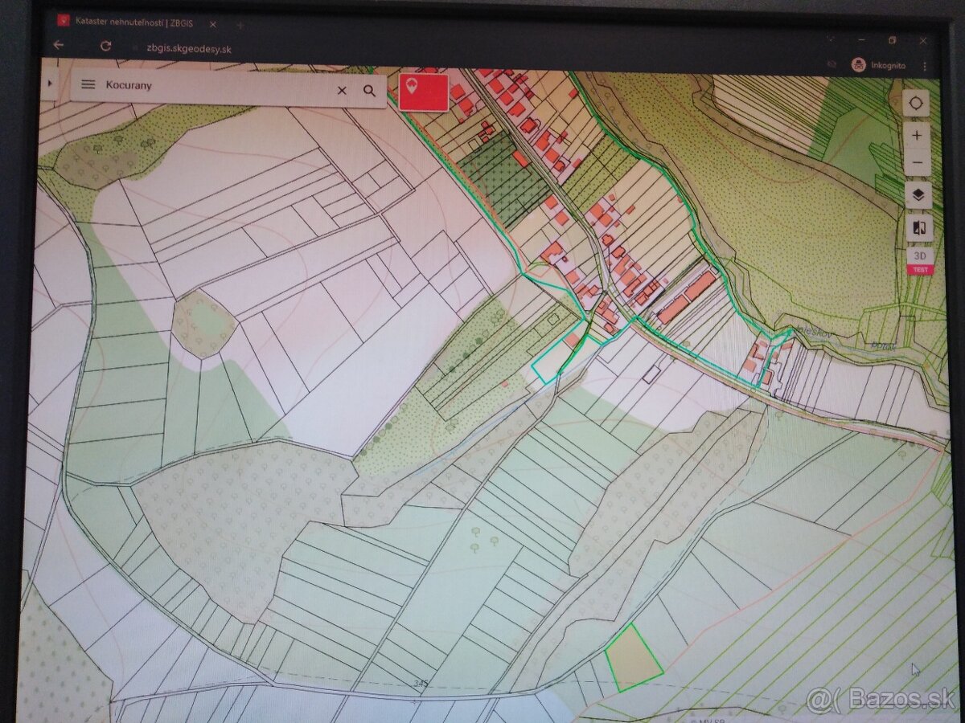This screenshot has height=723, width=965.
Task: Open the Inkognito profile indicator
Action: pos(878,66)
